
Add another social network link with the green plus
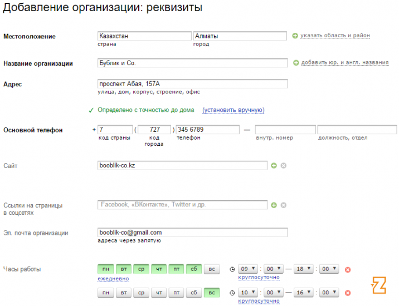tap(274, 205)
